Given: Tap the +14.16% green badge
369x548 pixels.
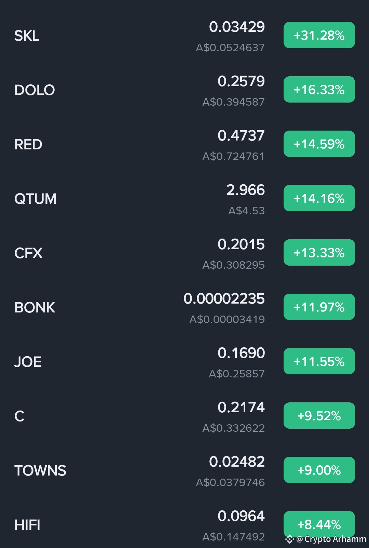Looking at the screenshot, I should point(319,198).
